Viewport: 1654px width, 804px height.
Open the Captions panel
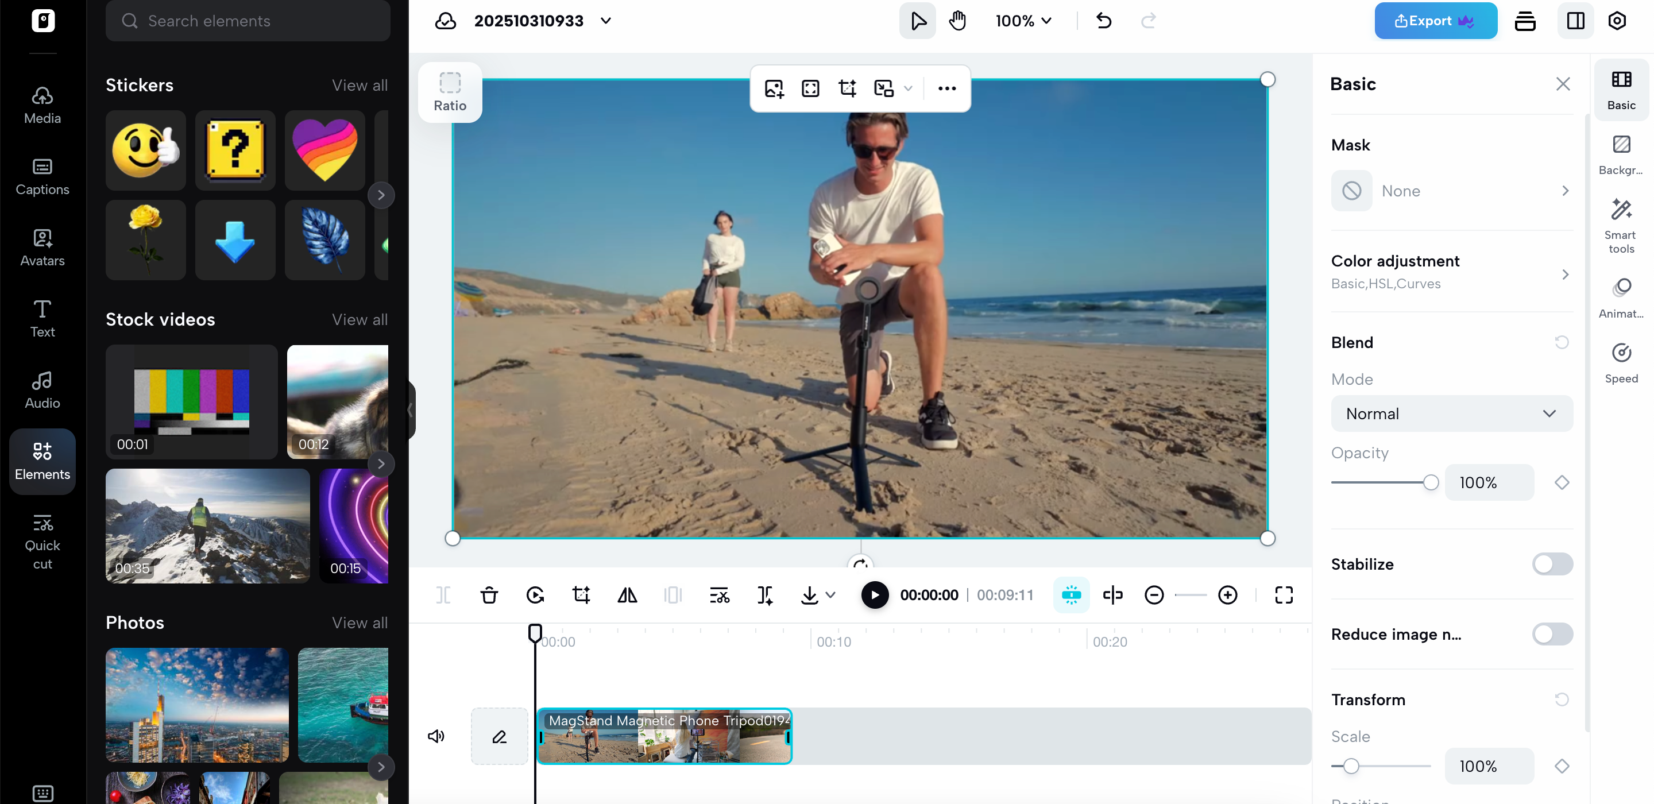(42, 177)
